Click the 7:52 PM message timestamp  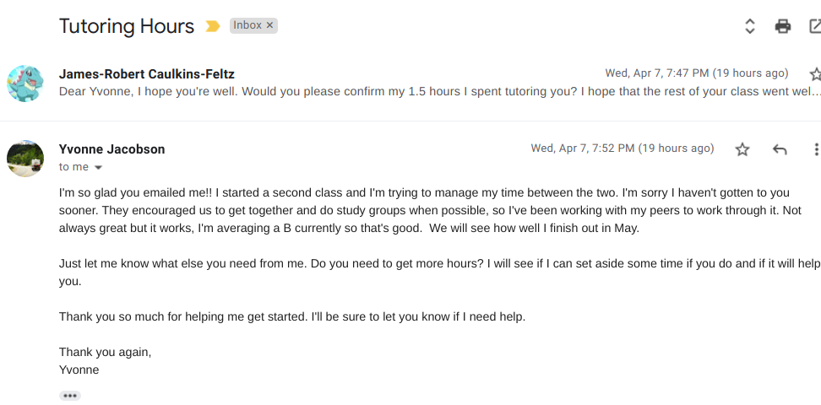(x=622, y=148)
